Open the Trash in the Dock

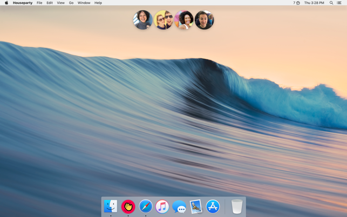(237, 206)
